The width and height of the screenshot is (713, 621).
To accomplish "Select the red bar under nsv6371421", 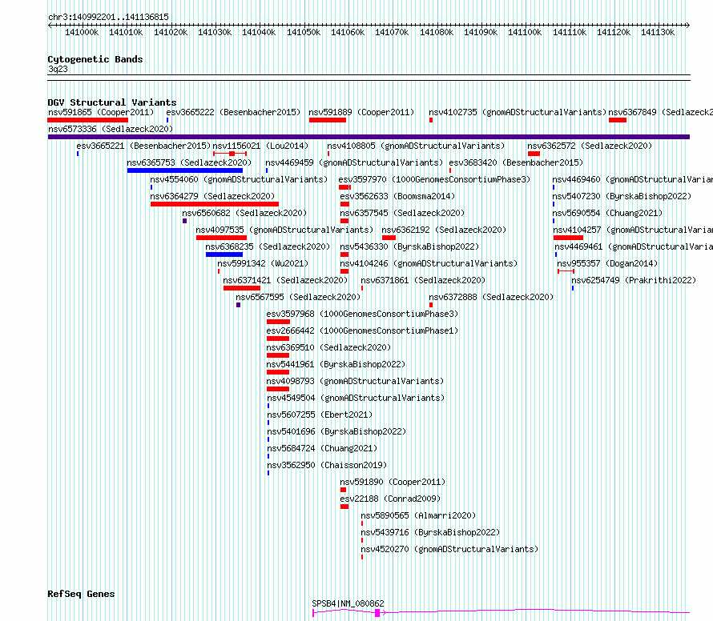I will pos(242,288).
